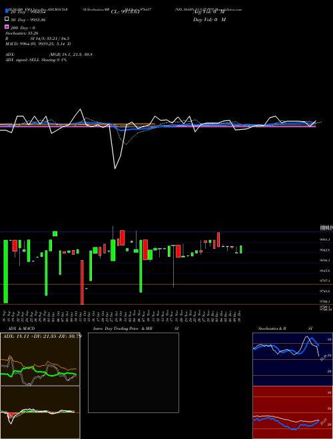The image size is (333, 439).
Task: Click the white 50 Day EMA legend swatch
Action: [7, 19]
